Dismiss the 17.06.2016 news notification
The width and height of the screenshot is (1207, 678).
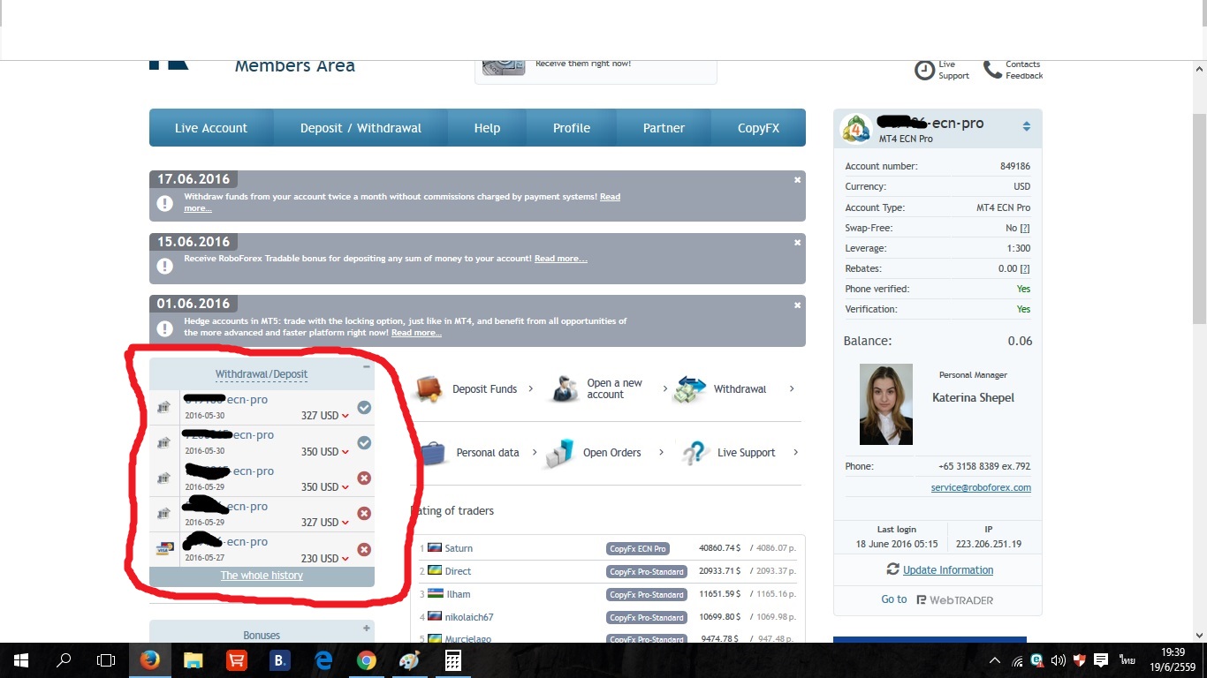(x=797, y=179)
